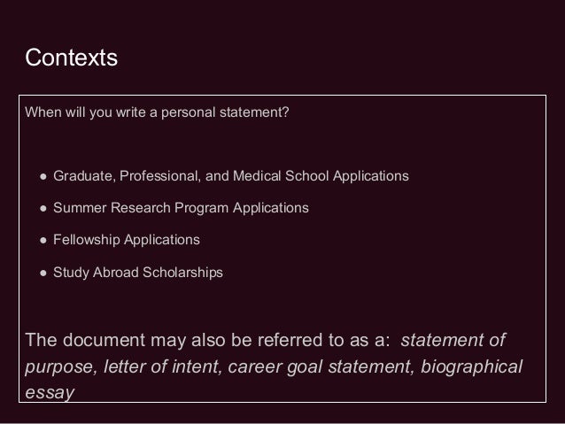This screenshot has width=565, height=424.
Task: Select the "Study Abroad Scholarships" bullet text
Action: (x=138, y=272)
